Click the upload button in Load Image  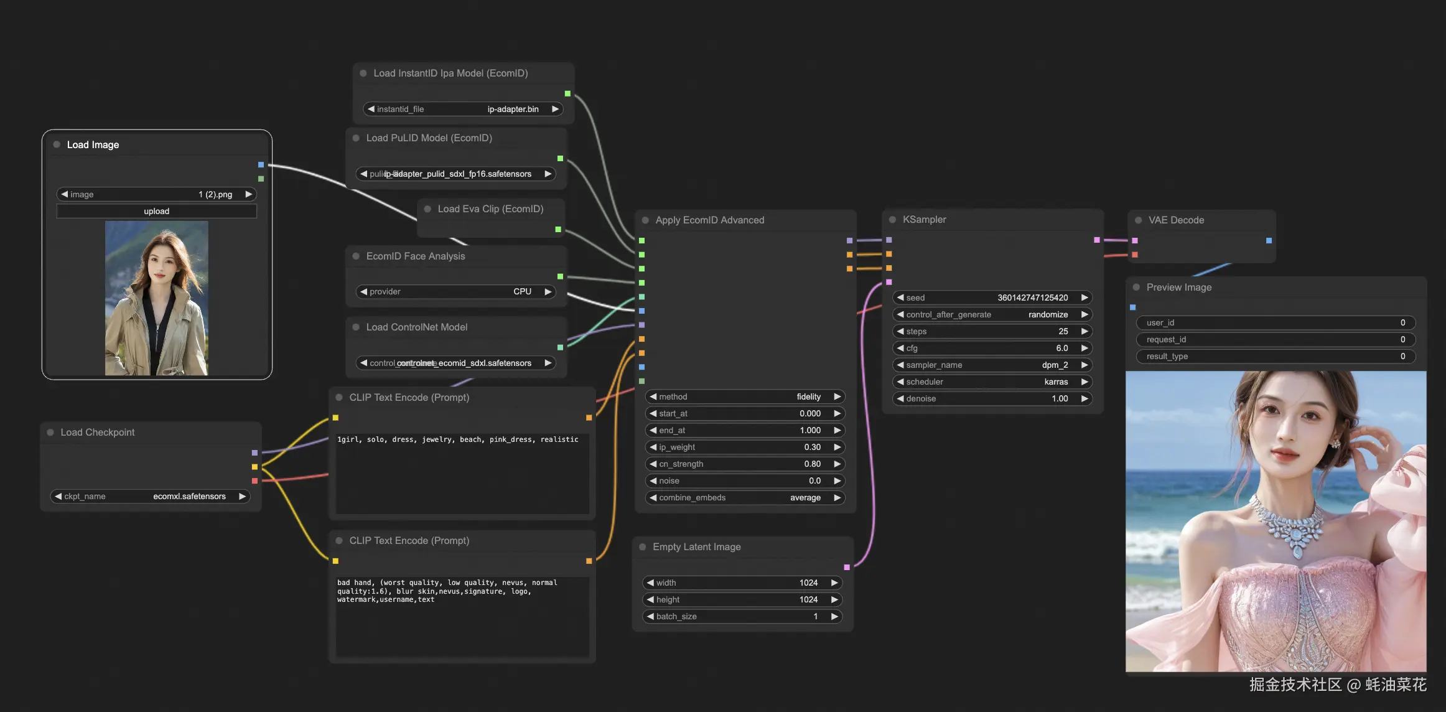coord(156,211)
